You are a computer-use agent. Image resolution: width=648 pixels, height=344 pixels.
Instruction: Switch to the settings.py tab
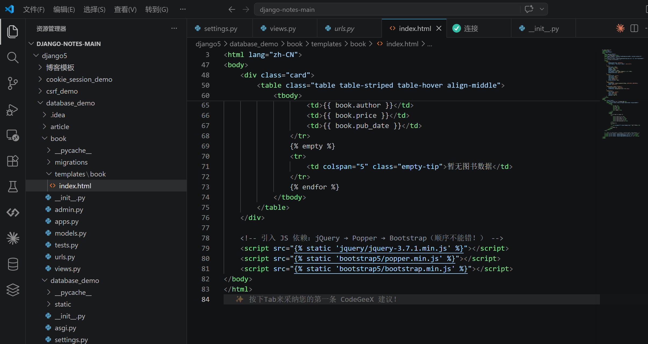220,29
